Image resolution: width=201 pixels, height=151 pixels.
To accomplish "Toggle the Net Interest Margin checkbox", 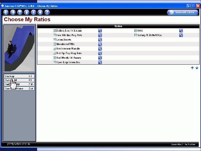I will coord(54,49).
